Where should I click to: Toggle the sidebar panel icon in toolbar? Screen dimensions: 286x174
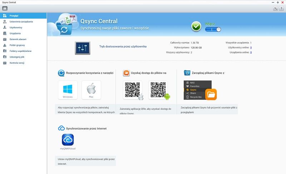[5, 8]
